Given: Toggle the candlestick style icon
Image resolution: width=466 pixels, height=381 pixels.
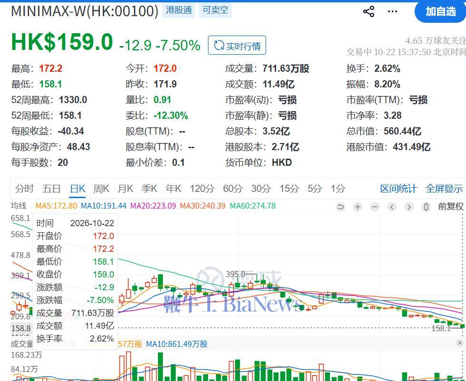Looking at the screenshot, I should coord(426,207).
